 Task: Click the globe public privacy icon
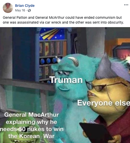[29, 10]
